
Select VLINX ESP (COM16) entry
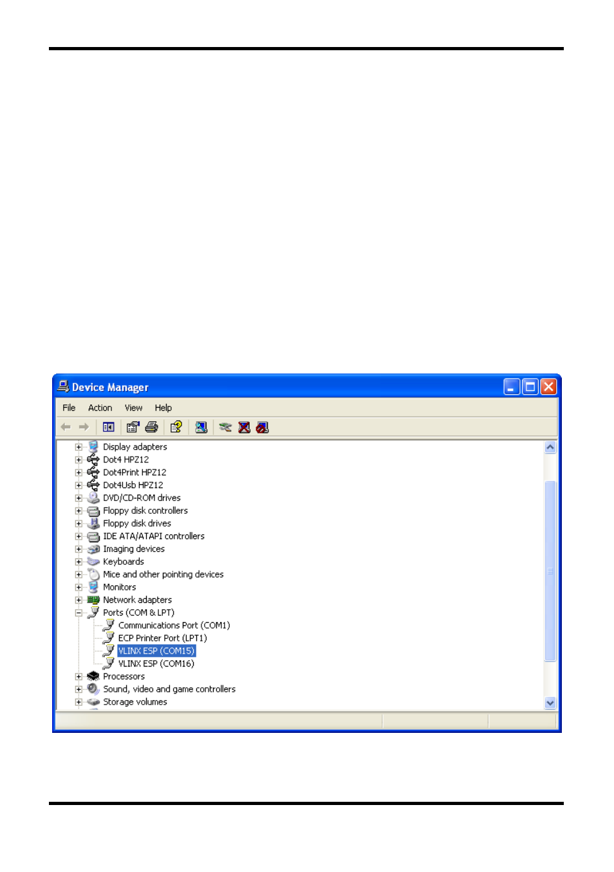point(156,663)
